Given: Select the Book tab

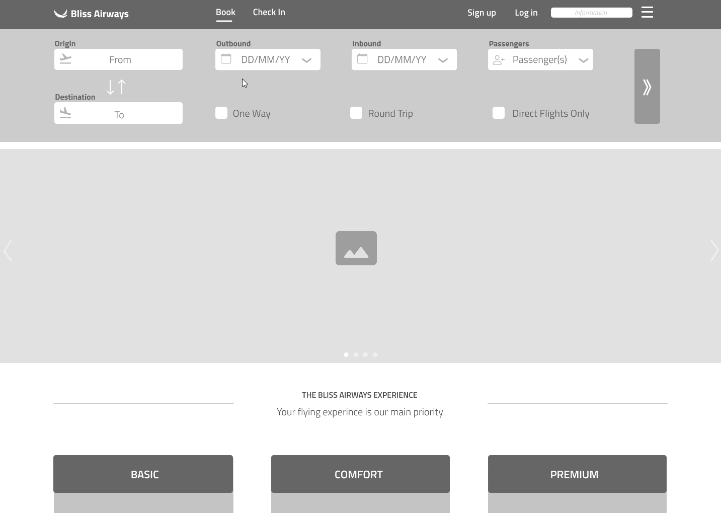Looking at the screenshot, I should pyautogui.click(x=225, y=12).
